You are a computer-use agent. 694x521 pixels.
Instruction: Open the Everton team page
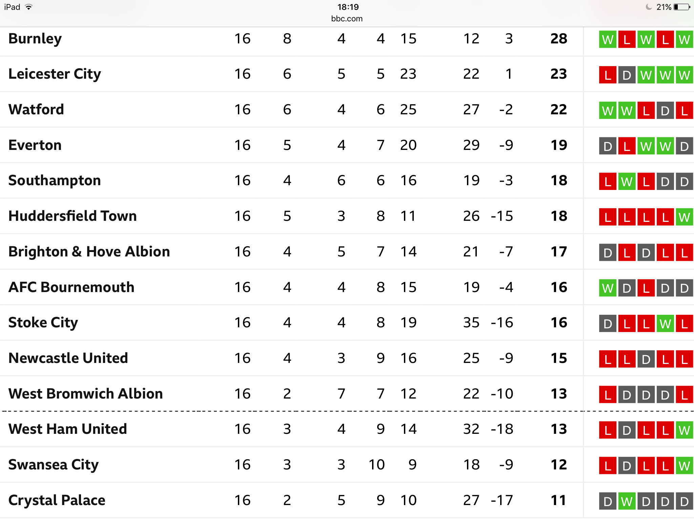click(x=35, y=145)
